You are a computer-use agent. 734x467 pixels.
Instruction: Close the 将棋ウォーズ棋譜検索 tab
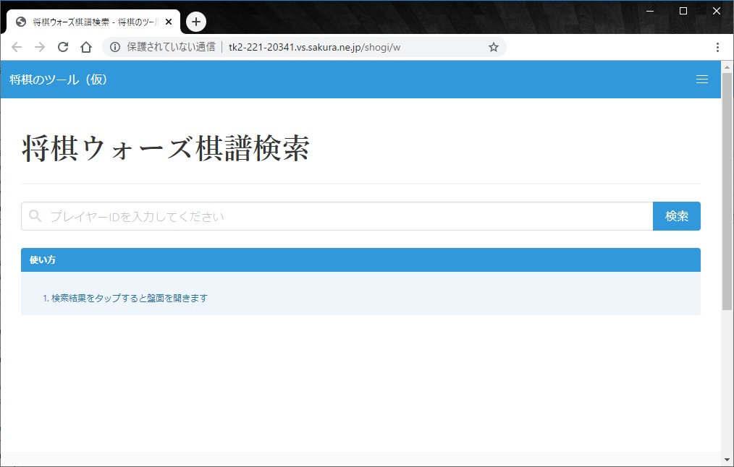click(x=169, y=22)
